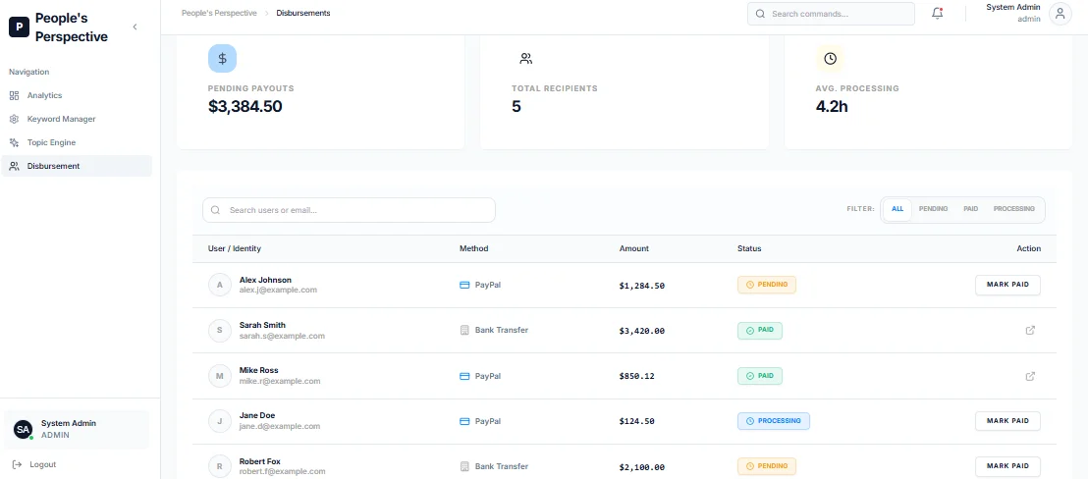Image resolution: width=1088 pixels, height=479 pixels.
Task: Select the ALL filter
Action: point(898,209)
